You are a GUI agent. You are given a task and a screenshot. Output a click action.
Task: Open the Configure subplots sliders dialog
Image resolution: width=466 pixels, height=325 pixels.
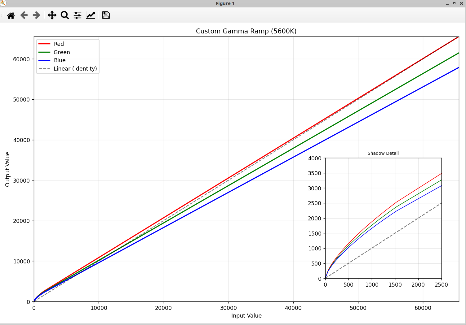(x=78, y=15)
